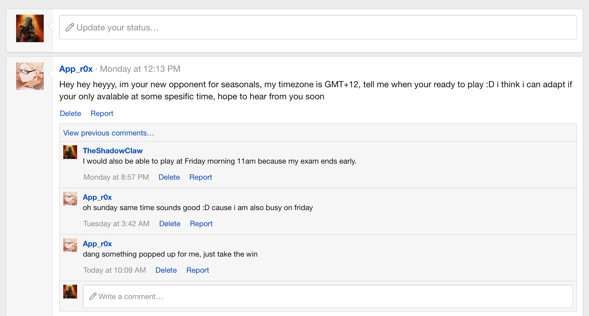Click the Update your status field
Screen dimensions: 589x316
coord(318,27)
